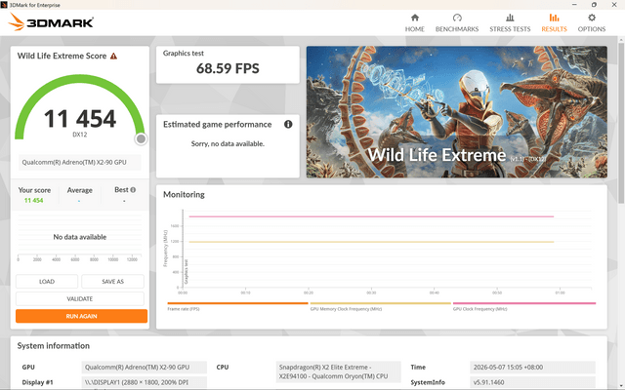625x390 pixels.
Task: Click the 11 454 score number in gauge
Action: tap(80, 119)
